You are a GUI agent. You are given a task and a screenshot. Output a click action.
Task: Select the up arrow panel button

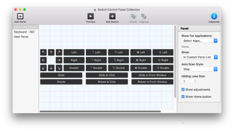[51, 52]
